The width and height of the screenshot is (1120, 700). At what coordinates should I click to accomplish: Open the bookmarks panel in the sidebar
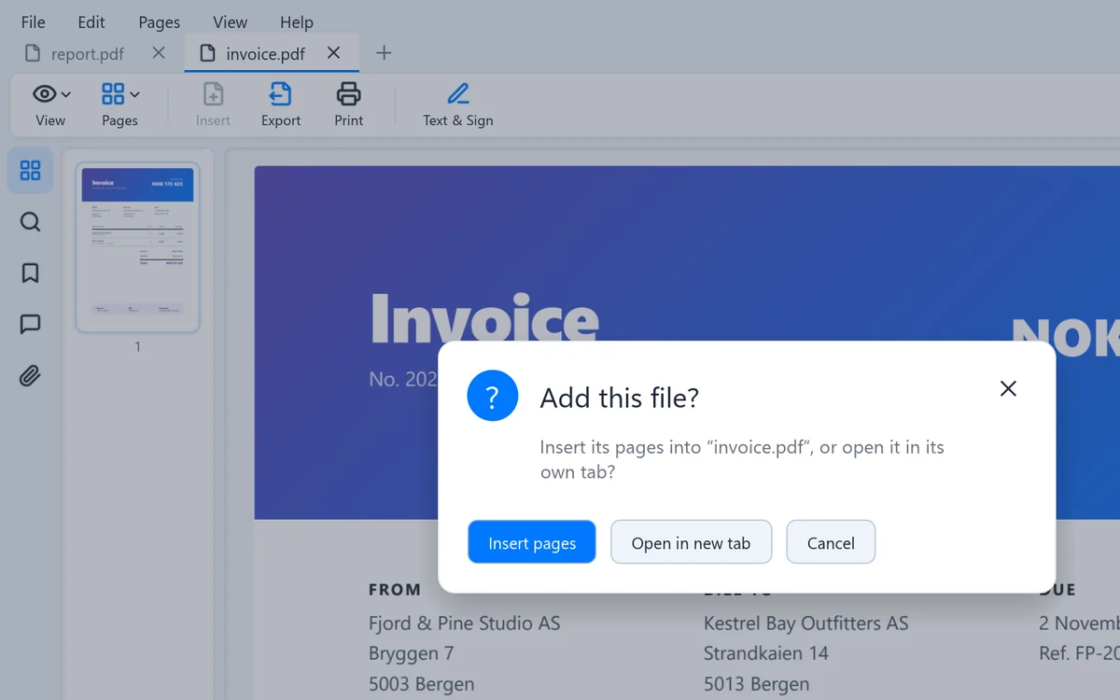[x=30, y=273]
